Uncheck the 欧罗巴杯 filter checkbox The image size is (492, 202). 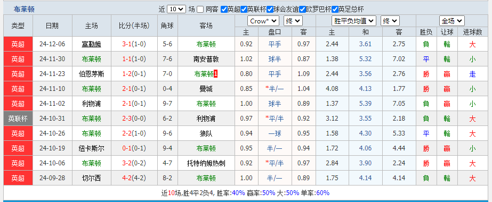tap(302, 10)
